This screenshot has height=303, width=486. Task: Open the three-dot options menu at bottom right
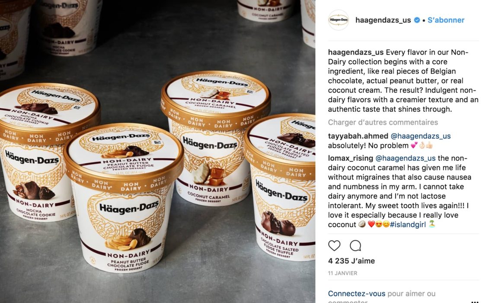(474, 301)
